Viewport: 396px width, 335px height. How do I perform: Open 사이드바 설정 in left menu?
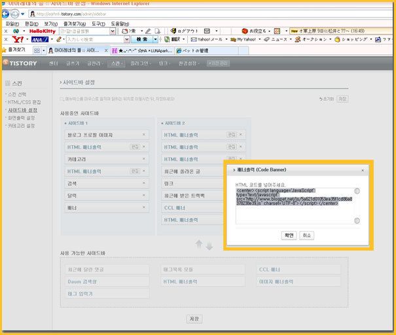[22, 110]
